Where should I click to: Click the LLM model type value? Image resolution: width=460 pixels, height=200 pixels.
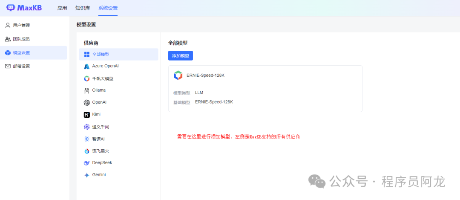click(x=199, y=93)
